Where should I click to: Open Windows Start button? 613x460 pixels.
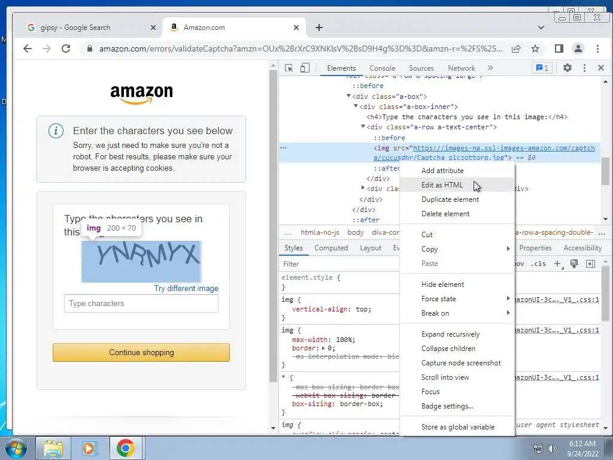coord(16,448)
